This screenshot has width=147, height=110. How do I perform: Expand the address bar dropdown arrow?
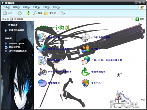133,19
